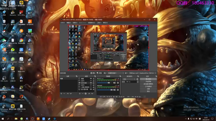Open the 淡出 transition type dropdown
Image resolution: width=216 pixels, height=121 pixels.
coord(129,79)
